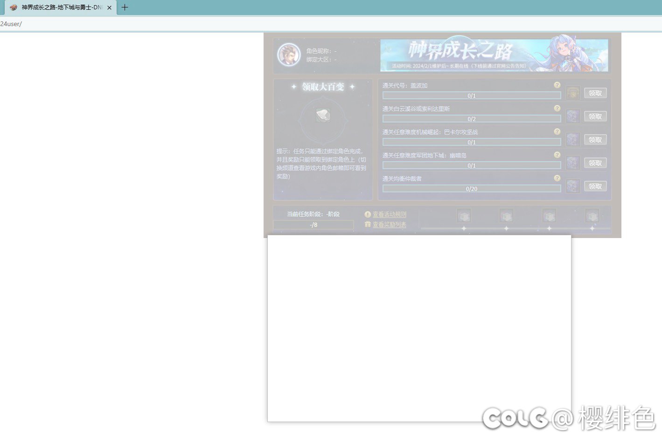Claim reward for 通关白云溪谷或索利达里斯
This screenshot has width=662, height=443.
click(595, 116)
